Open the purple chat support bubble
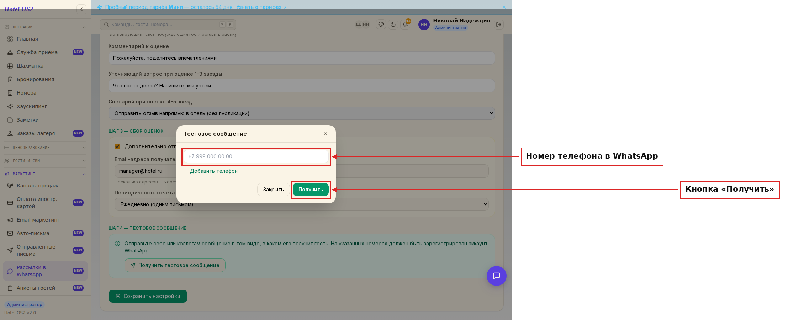This screenshot has width=788, height=320. click(497, 276)
